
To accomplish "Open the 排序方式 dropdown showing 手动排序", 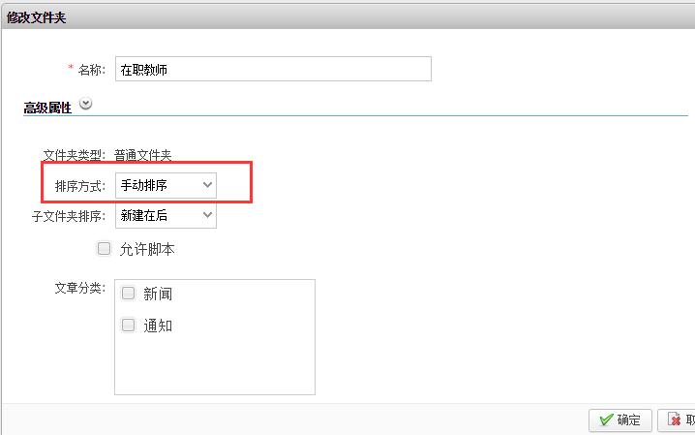I will (x=166, y=184).
